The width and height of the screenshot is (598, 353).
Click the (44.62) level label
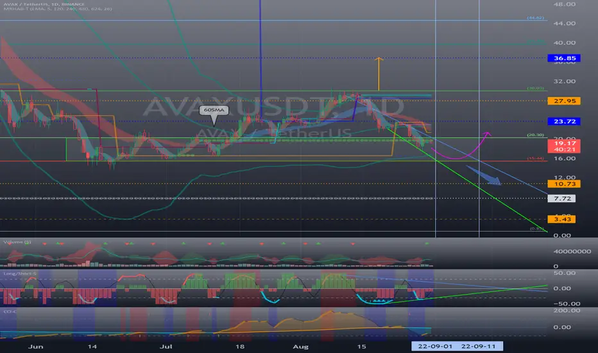536,17
